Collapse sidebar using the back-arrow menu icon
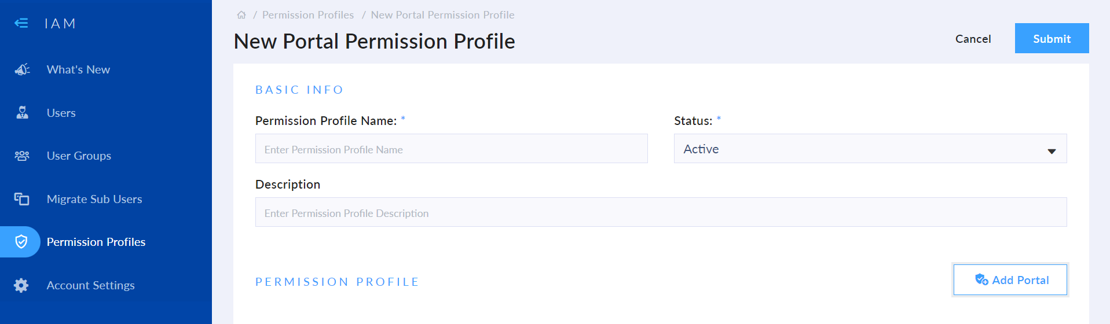 21,23
